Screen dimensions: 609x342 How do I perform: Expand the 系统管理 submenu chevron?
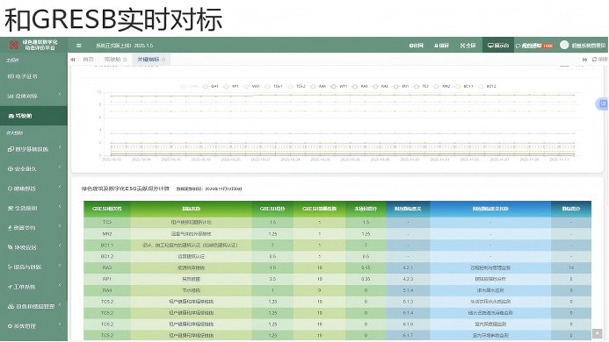[x=60, y=324]
